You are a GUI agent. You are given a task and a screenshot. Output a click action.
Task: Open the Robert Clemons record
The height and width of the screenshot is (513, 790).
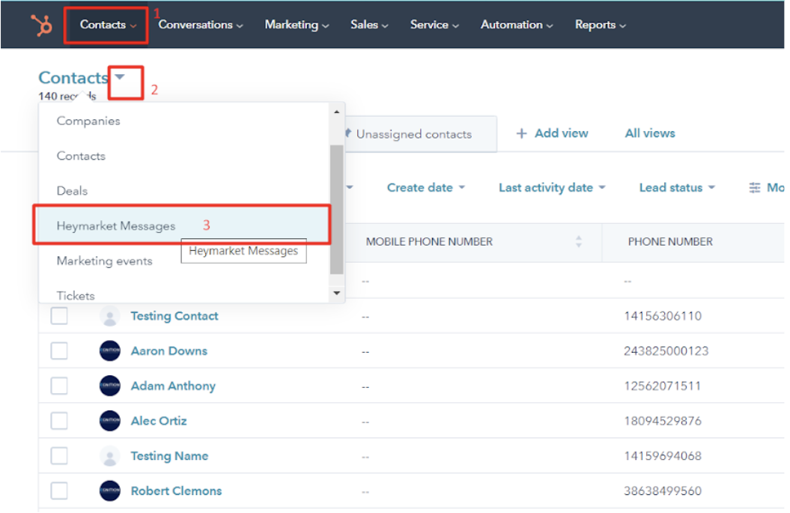[x=176, y=491]
